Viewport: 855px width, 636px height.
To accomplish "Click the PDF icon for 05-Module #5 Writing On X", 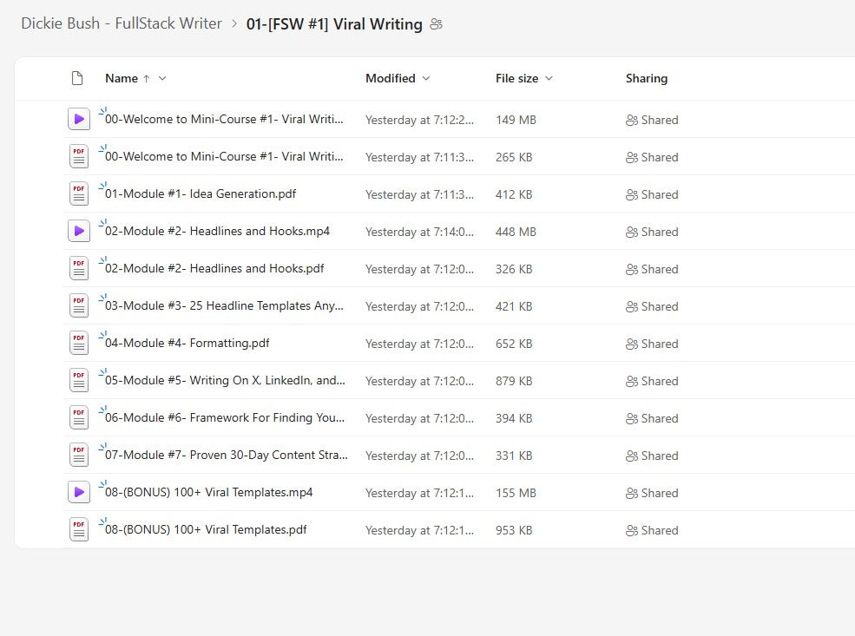I will tap(78, 380).
